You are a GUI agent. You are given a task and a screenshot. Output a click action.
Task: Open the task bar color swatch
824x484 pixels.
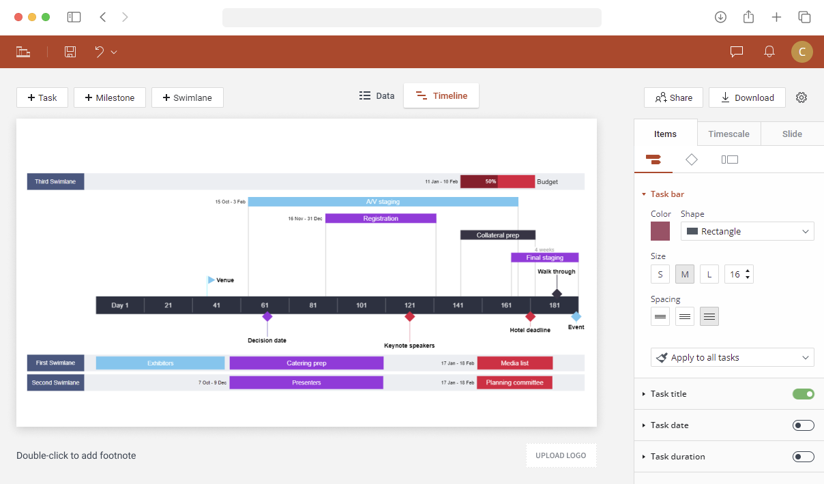coord(660,231)
